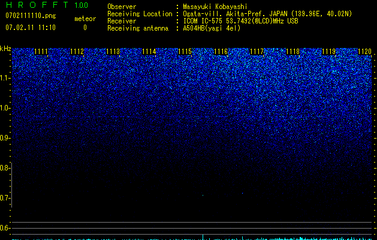The height and width of the screenshot is (240, 377).
Task: Click the 1115 time marker
Action: [185, 51]
